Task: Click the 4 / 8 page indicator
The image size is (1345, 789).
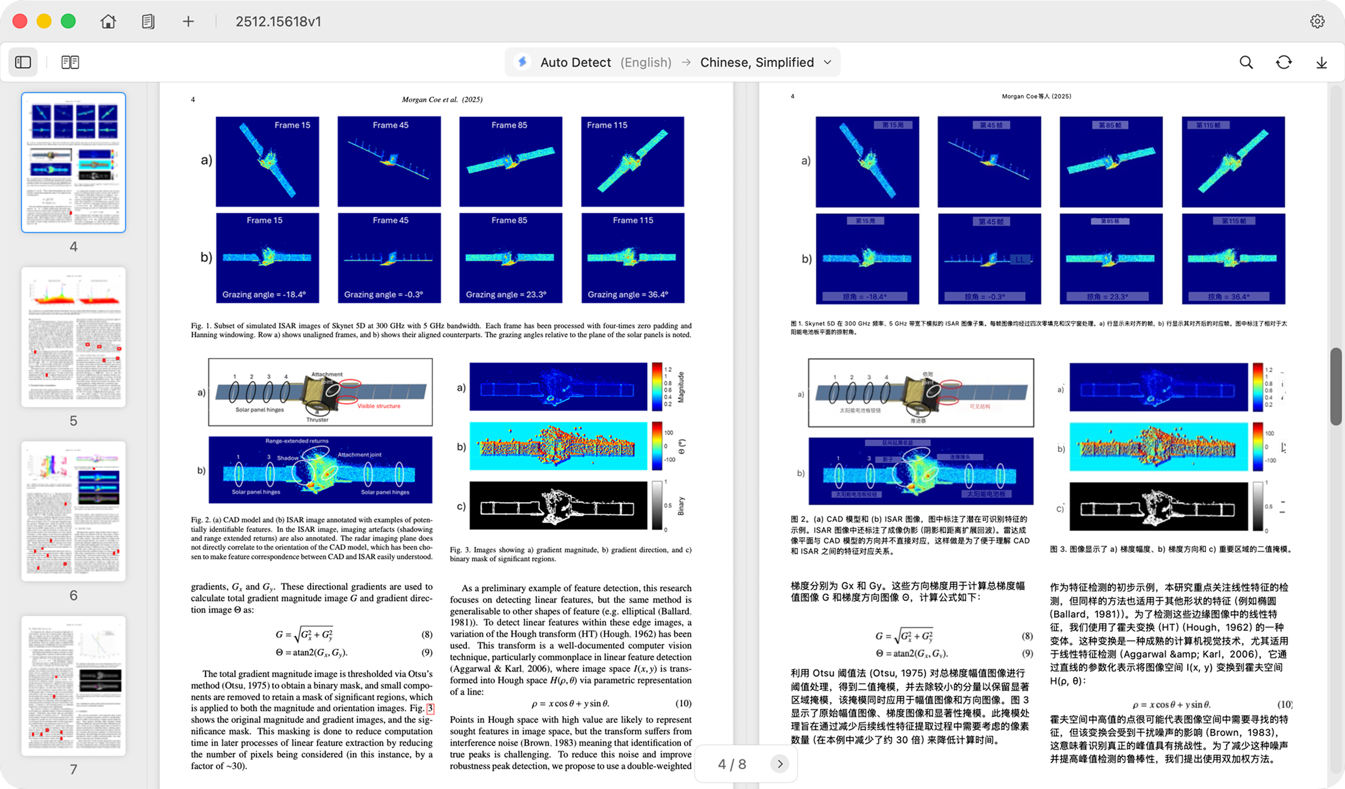Action: click(731, 764)
